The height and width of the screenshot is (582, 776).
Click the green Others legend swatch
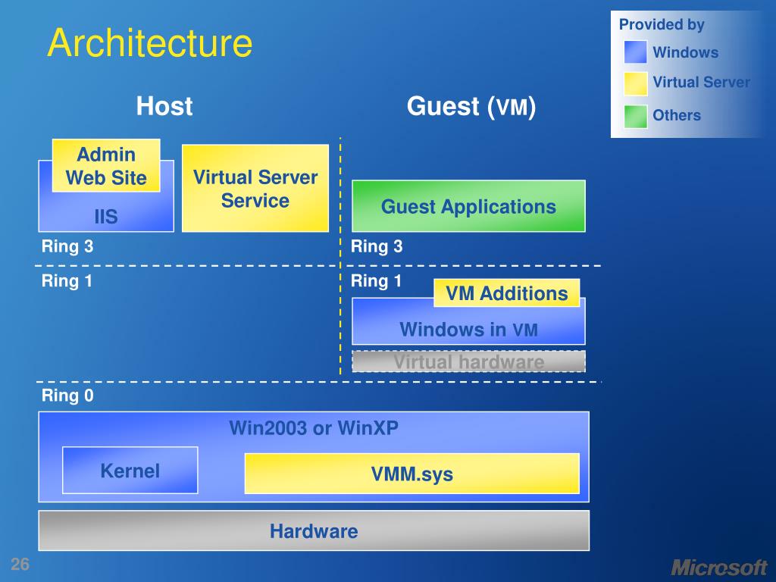point(636,116)
